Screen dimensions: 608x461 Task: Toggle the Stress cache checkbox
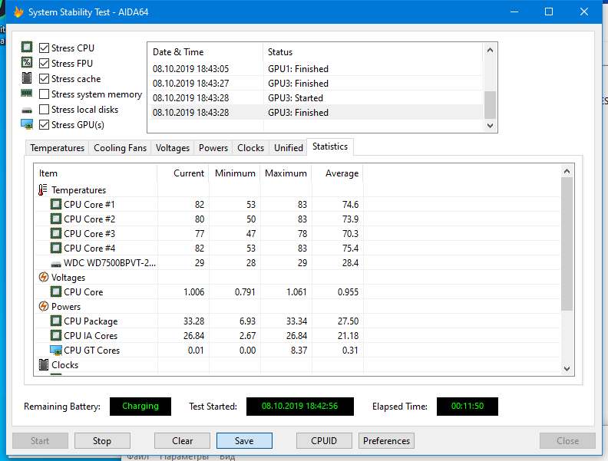tap(45, 79)
